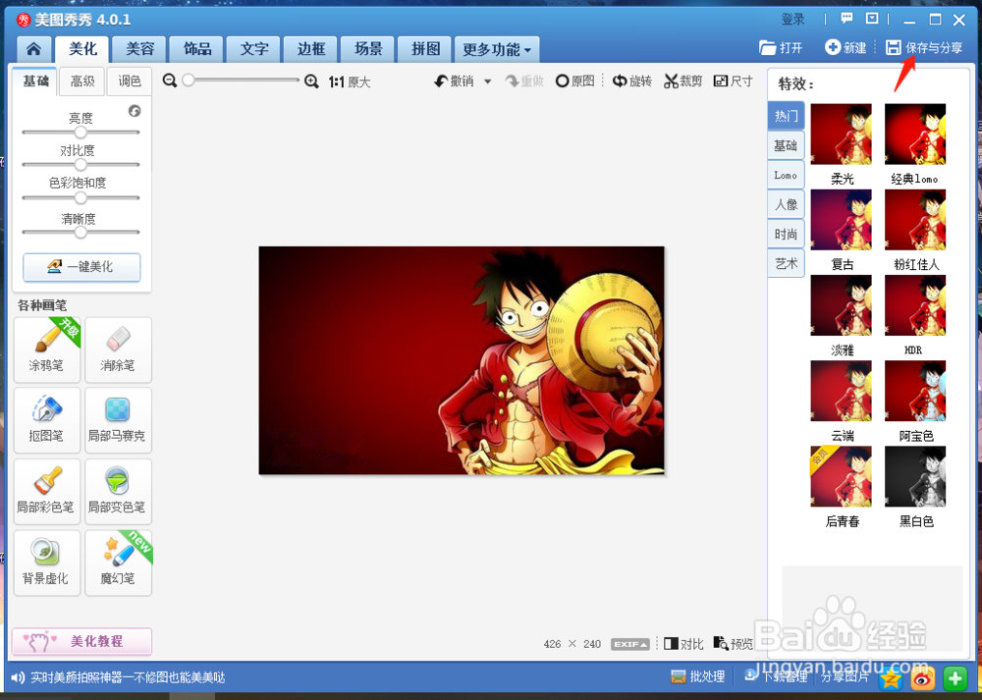The image size is (982, 700).
Task: Select the 局部彩色笔 tool
Action: tap(47, 492)
